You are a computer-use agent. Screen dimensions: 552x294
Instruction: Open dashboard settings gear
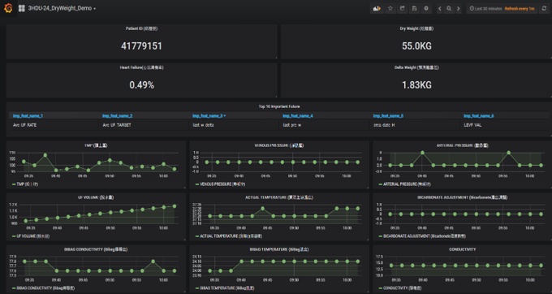[x=426, y=8]
